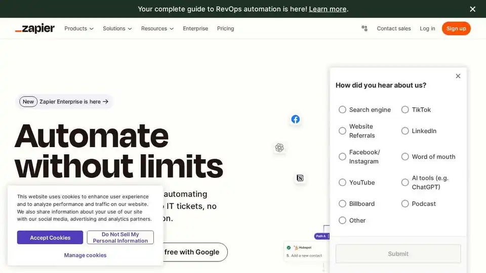
Task: Expand the Products dropdown menu
Action: tap(79, 29)
